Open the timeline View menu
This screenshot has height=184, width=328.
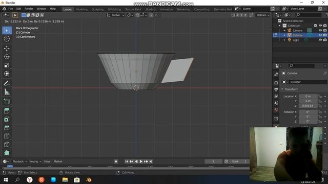pos(47,162)
